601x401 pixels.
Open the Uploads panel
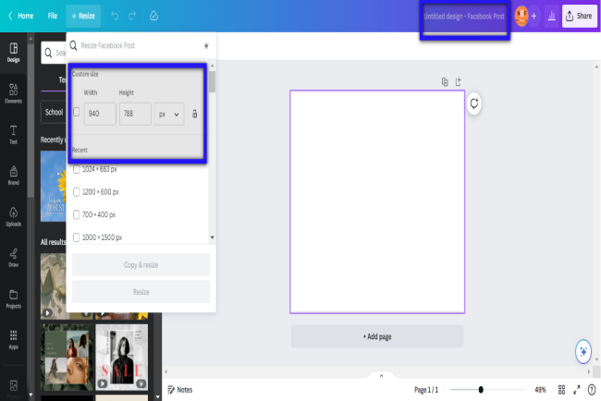coord(13,216)
